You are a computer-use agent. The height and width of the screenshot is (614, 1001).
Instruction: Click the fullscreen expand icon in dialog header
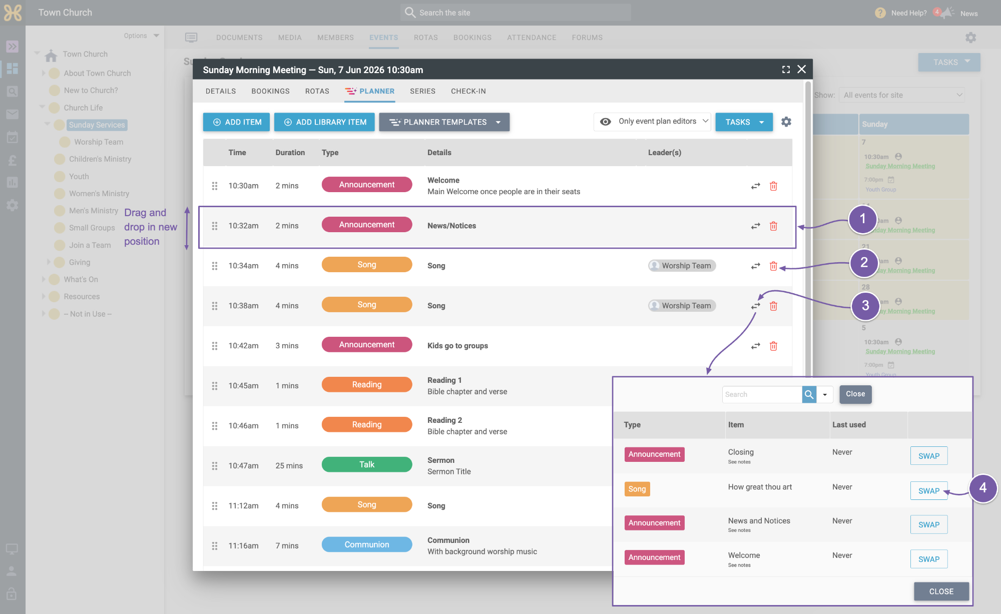[x=786, y=70]
